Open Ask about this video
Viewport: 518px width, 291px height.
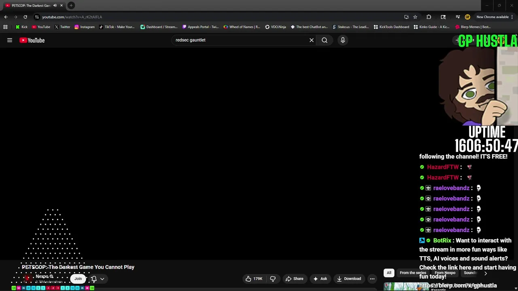[x=319, y=278]
